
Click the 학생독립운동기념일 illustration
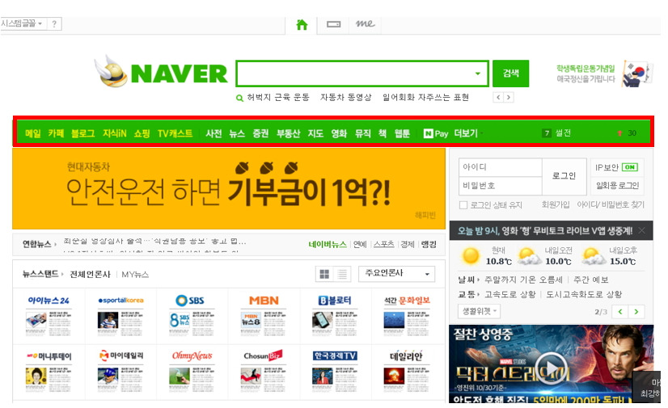click(636, 74)
